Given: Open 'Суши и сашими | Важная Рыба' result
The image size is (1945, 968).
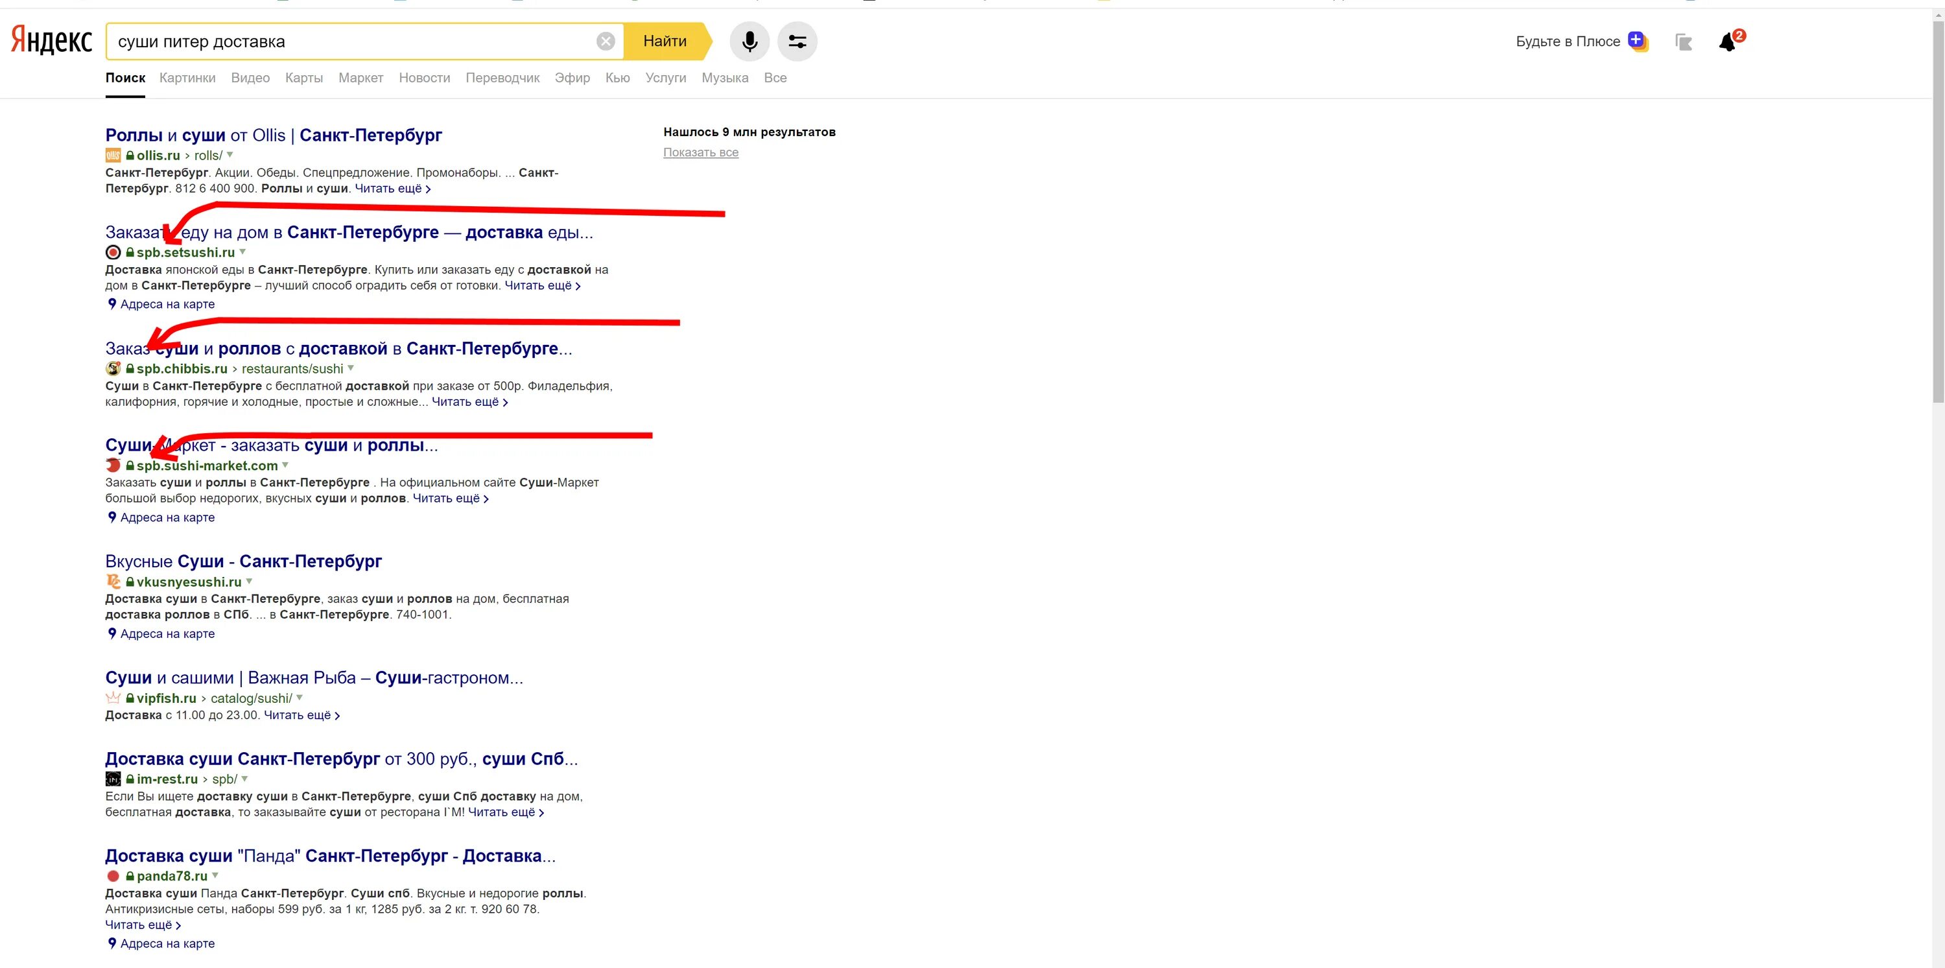Looking at the screenshot, I should (314, 678).
